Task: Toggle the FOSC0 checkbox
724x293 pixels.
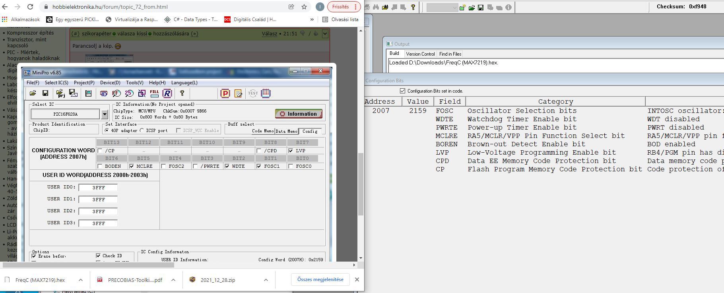Action: pos(291,166)
